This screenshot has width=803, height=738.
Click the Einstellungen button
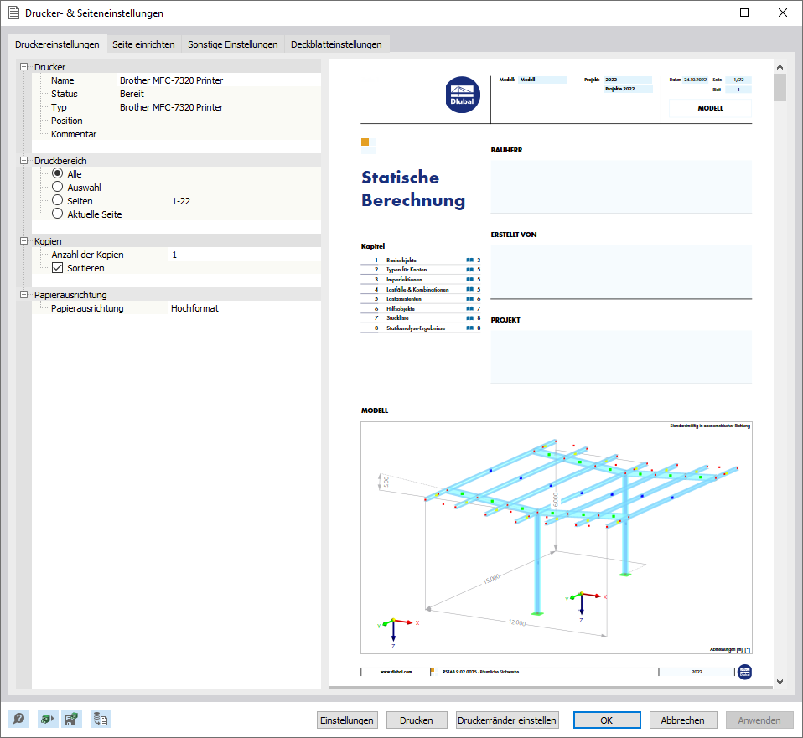[x=347, y=720]
